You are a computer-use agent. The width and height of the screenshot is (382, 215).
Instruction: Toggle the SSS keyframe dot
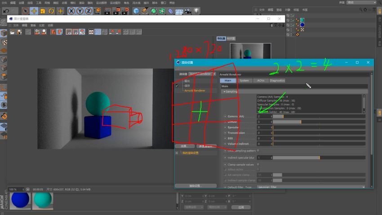tap(225, 138)
